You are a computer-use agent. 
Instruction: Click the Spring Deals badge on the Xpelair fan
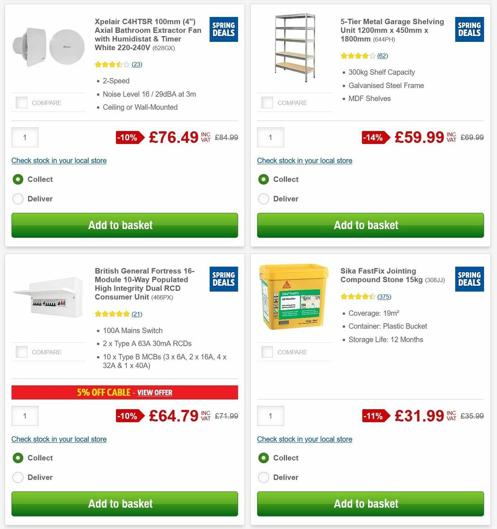pyautogui.click(x=223, y=29)
